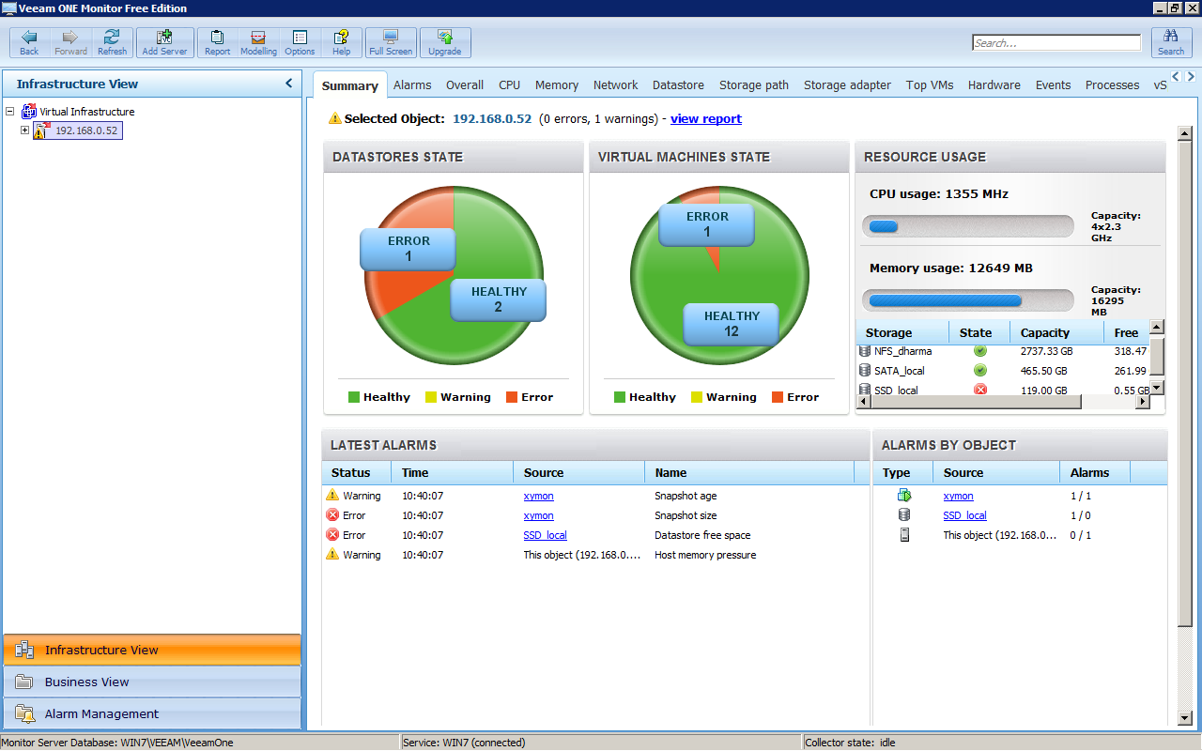
Task: Click the binoculars Search button
Action: (1171, 42)
